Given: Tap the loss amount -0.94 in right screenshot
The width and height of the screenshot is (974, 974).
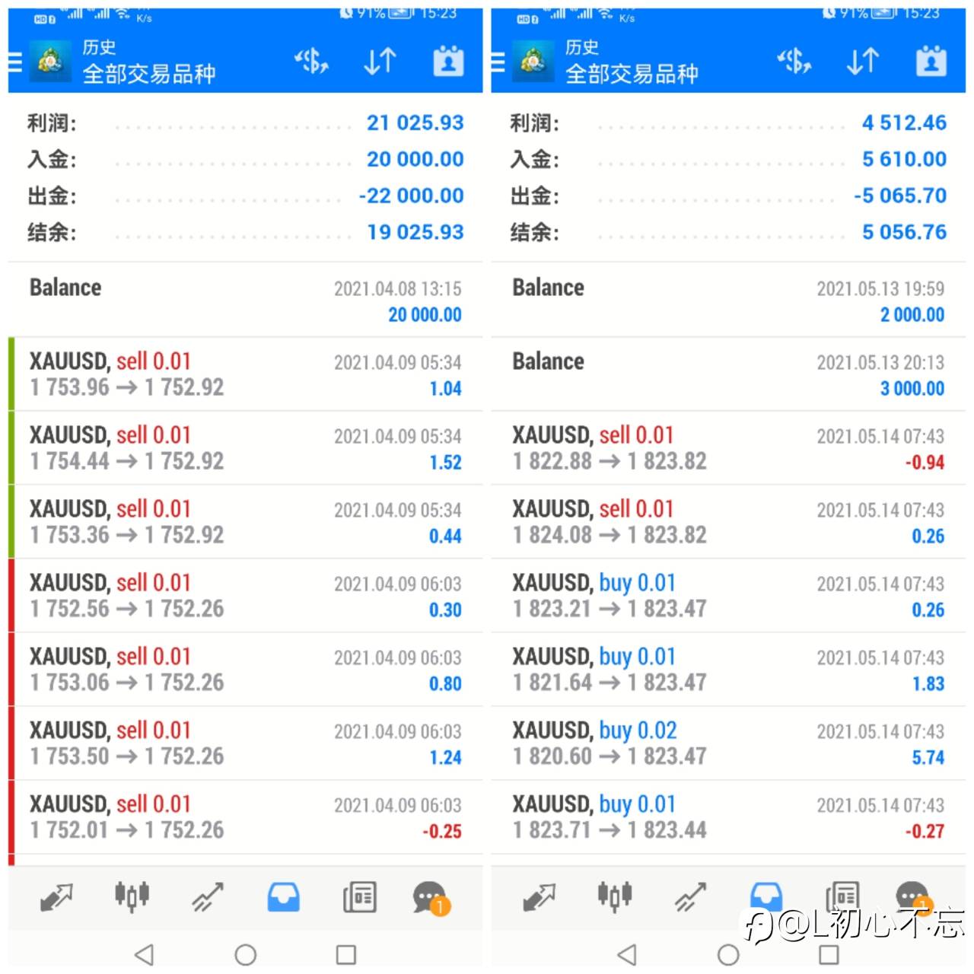Looking at the screenshot, I should pos(925,462).
